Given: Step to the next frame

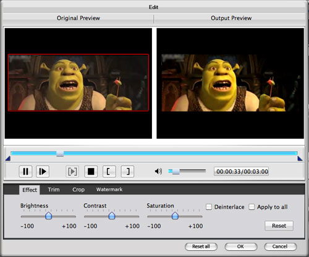Looking at the screenshot, I should 43,172.
